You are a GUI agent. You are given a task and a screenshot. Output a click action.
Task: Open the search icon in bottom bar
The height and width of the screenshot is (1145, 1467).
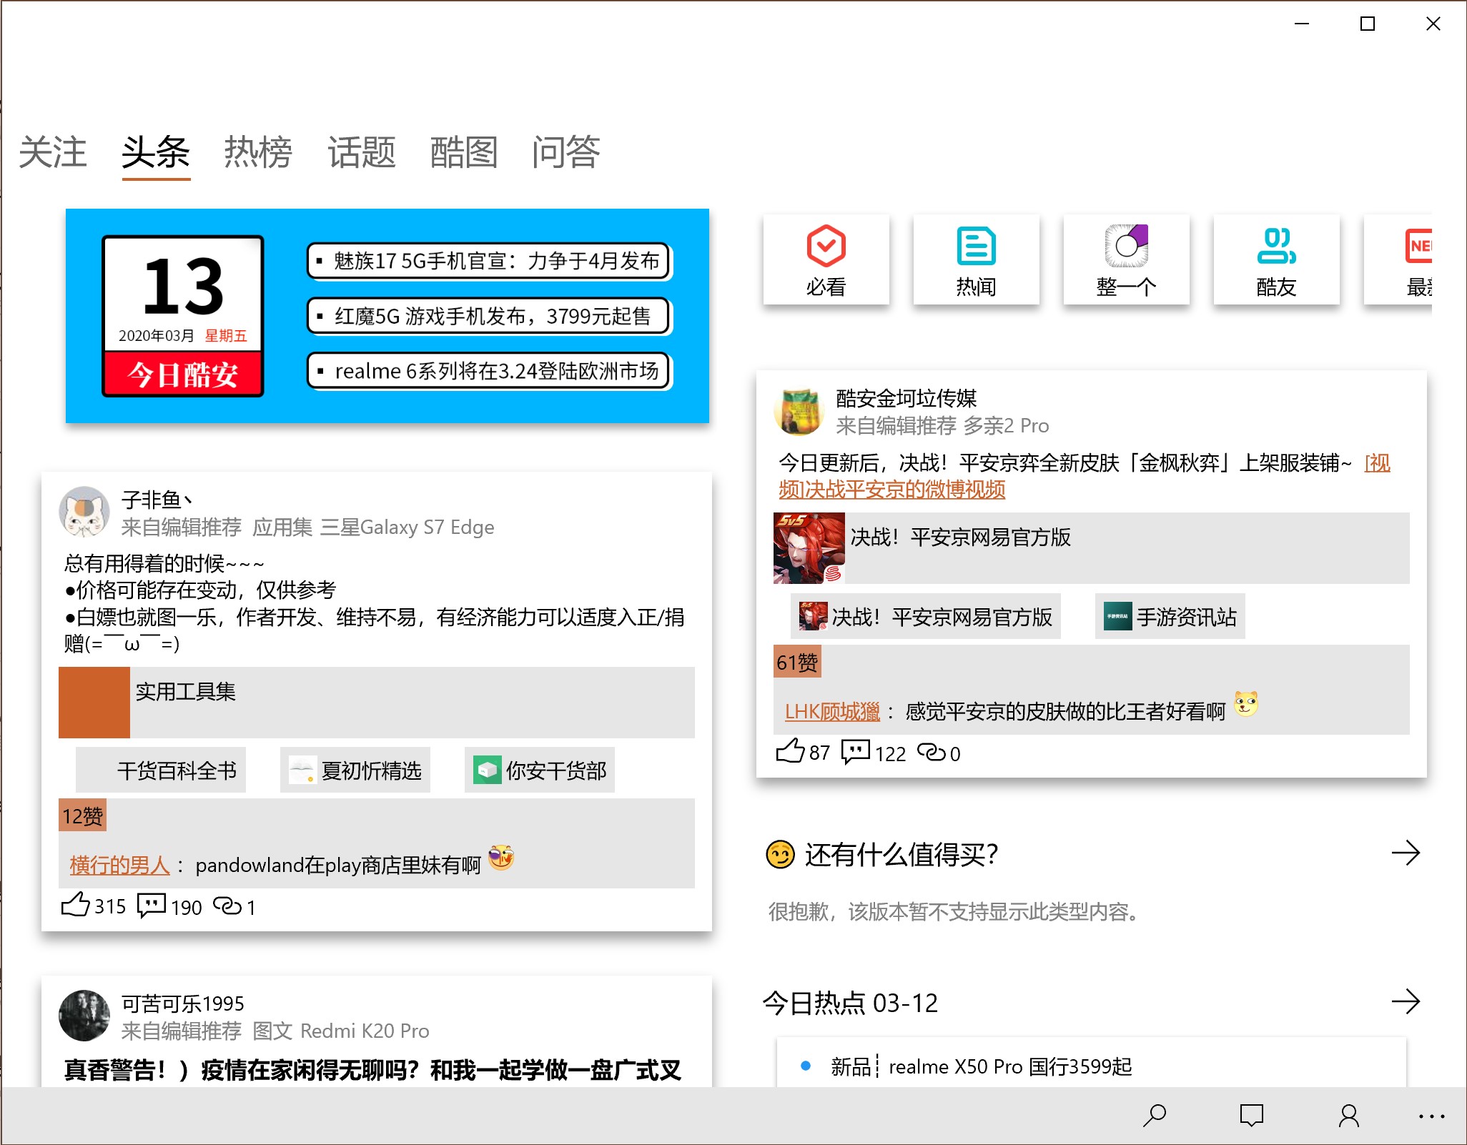coord(1155,1115)
